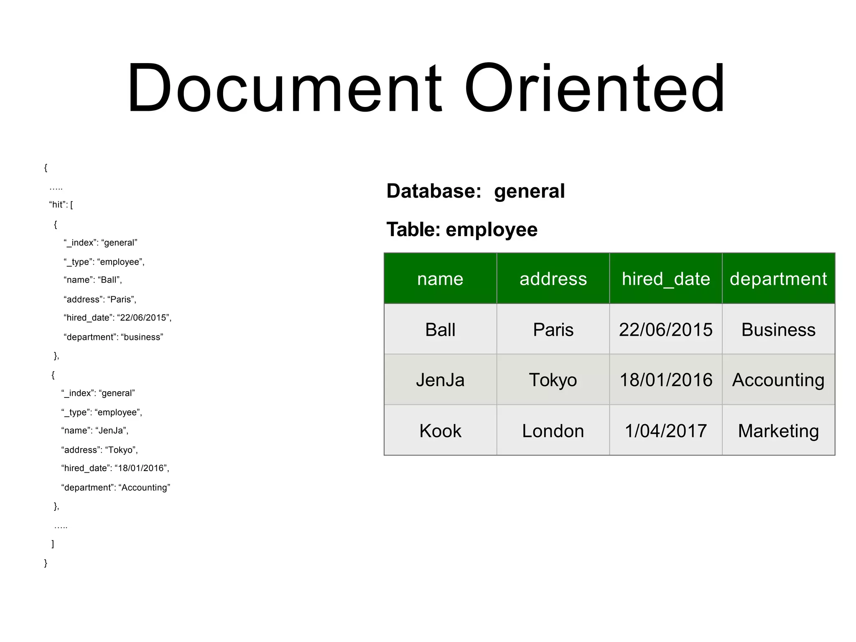Image resolution: width=856 pixels, height=642 pixels.
Task: Select the "1/04/2017" table cell
Action: coord(666,431)
